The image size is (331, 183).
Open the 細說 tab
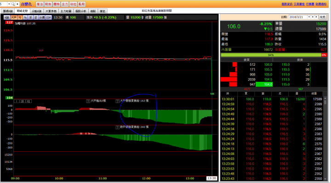[93, 11]
